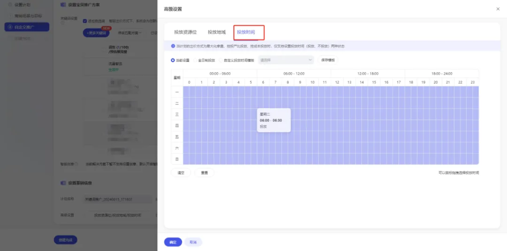Screen dimensions: 507x251
Task: Click the 二 (Tuesday) row label
Action: pos(177,103)
